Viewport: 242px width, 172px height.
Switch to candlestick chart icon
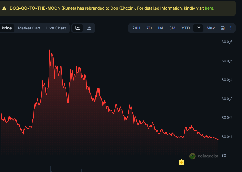tap(89, 28)
